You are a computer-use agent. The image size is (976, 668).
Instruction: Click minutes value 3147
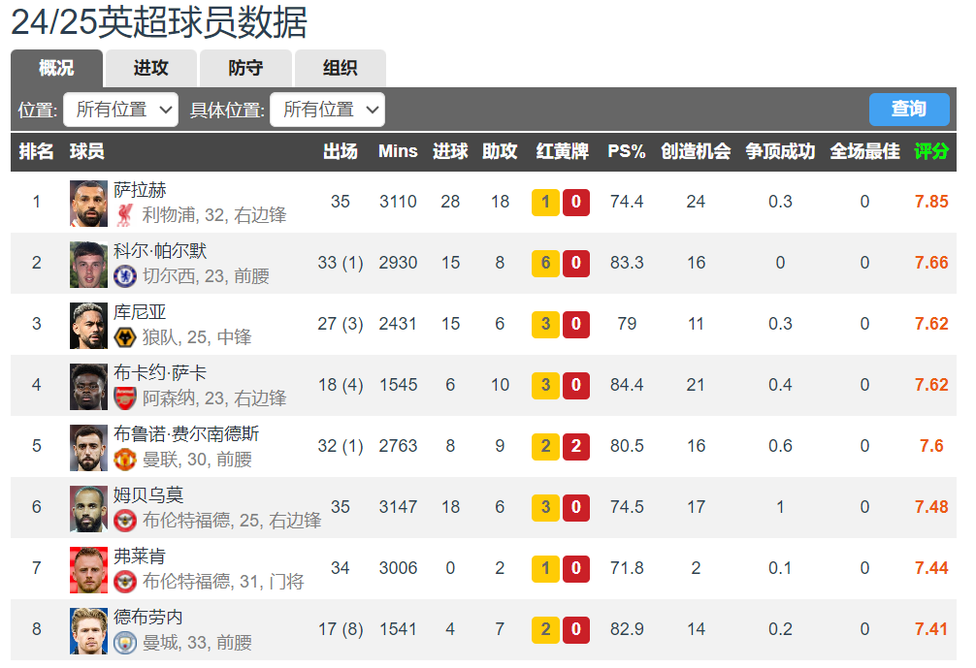(x=398, y=507)
